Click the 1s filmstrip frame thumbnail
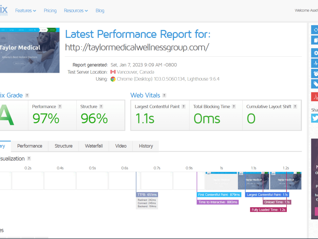 [221, 181]
